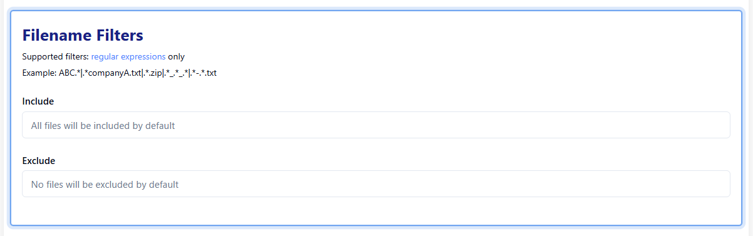Focus the Exclude filter input field
This screenshot has width=753, height=236.
pyautogui.click(x=376, y=184)
